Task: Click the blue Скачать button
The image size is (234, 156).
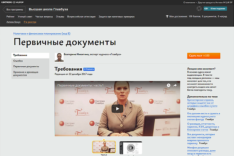Action: click(x=89, y=69)
